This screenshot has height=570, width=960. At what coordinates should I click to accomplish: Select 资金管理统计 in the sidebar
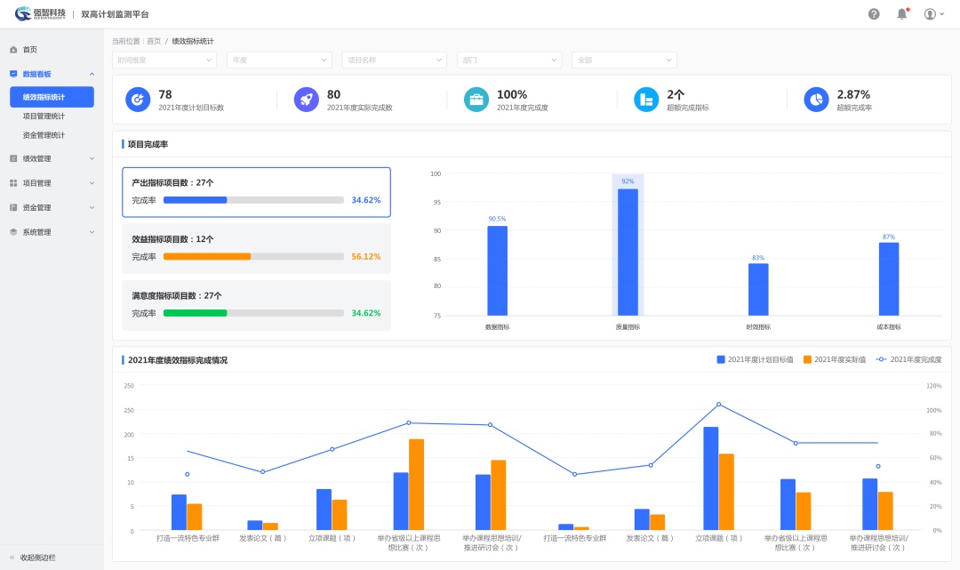pyautogui.click(x=44, y=135)
